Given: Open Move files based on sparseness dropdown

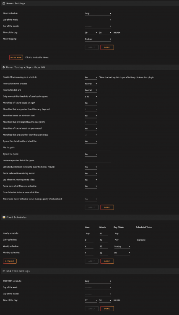Looking at the screenshot, I should (91, 129).
